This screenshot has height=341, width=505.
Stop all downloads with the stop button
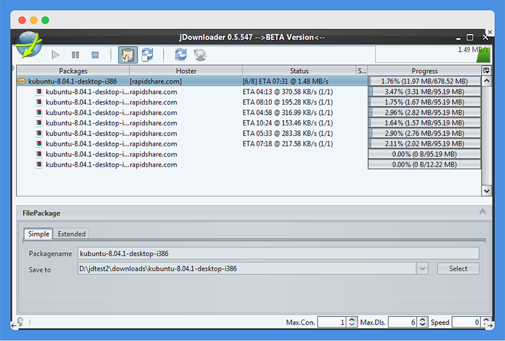click(95, 55)
